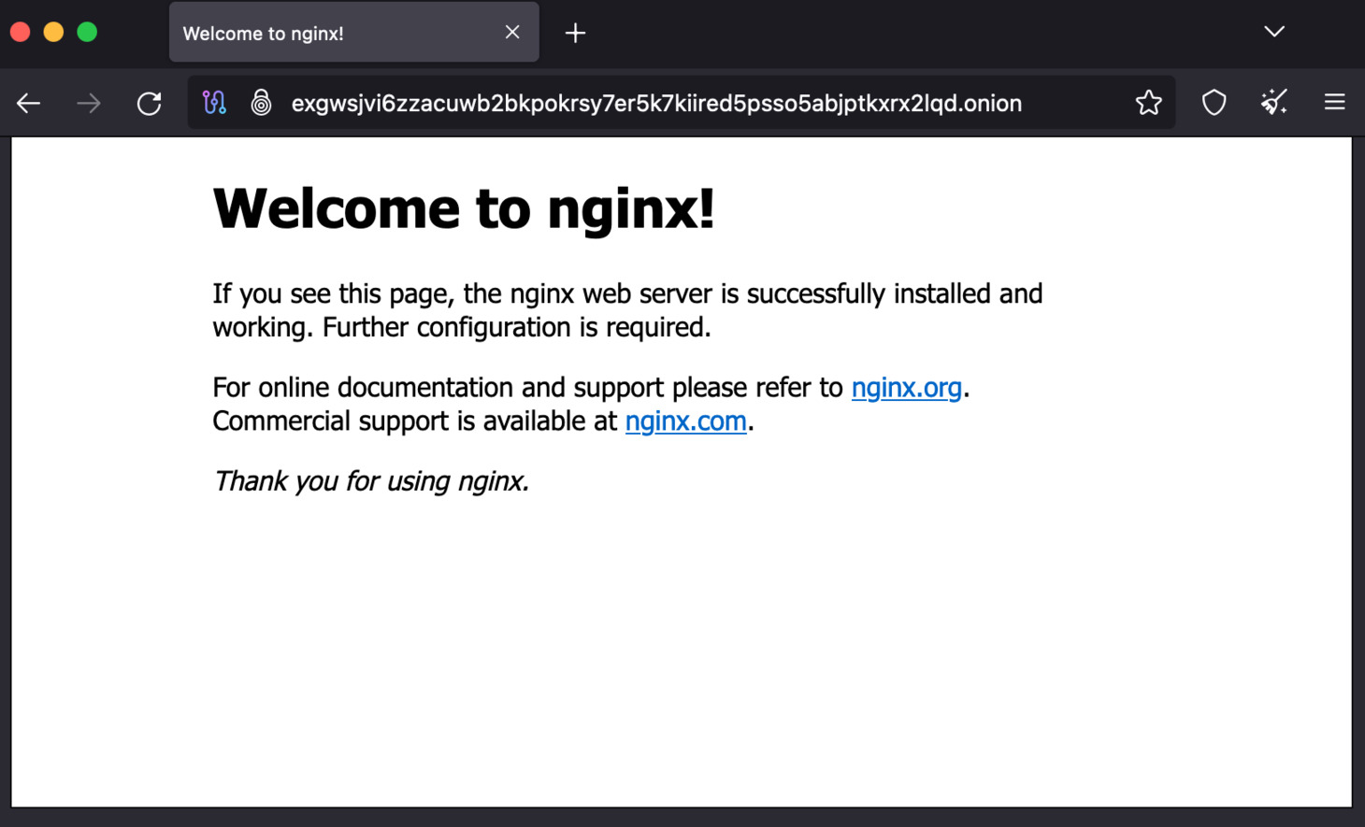Image resolution: width=1365 pixels, height=827 pixels.
Task: Select the Welcome to nginx! tab
Action: [x=353, y=33]
